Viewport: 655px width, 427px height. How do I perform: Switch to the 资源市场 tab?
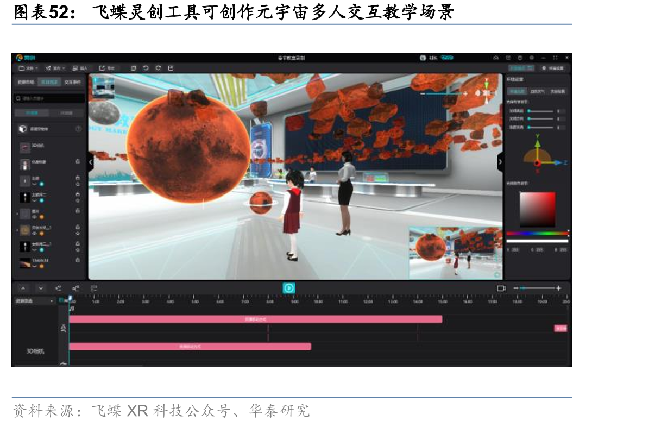(x=26, y=82)
